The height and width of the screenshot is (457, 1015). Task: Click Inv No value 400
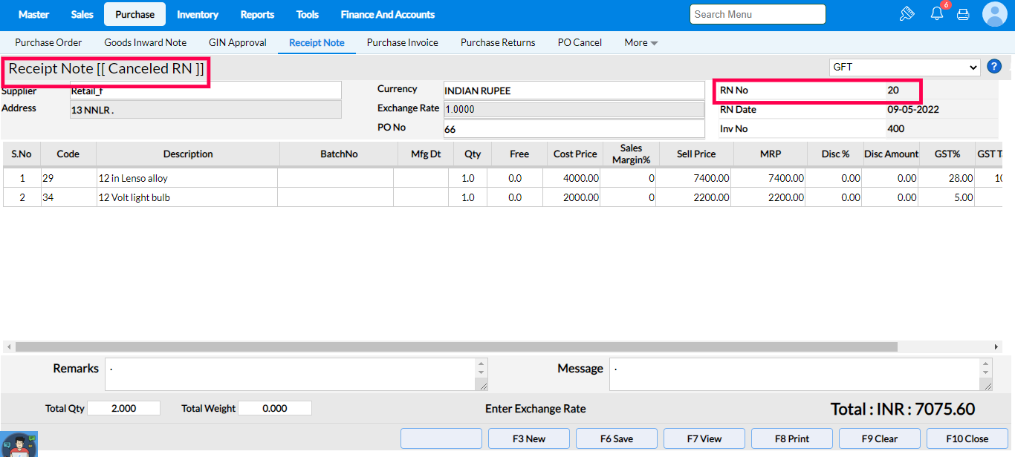[895, 129]
